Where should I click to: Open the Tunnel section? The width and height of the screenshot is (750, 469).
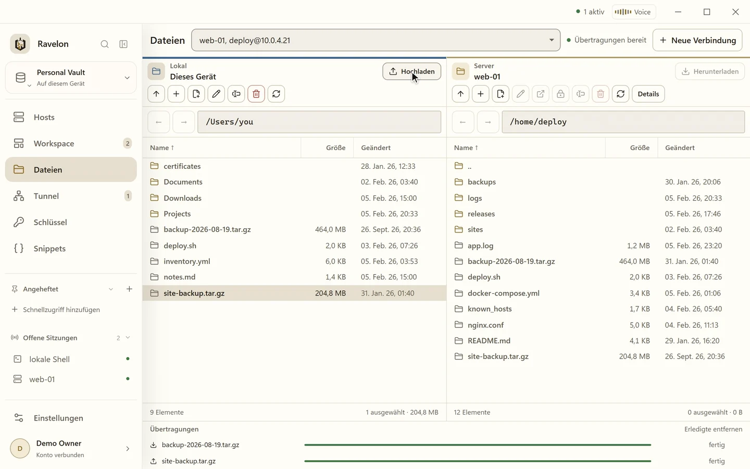tap(71, 196)
